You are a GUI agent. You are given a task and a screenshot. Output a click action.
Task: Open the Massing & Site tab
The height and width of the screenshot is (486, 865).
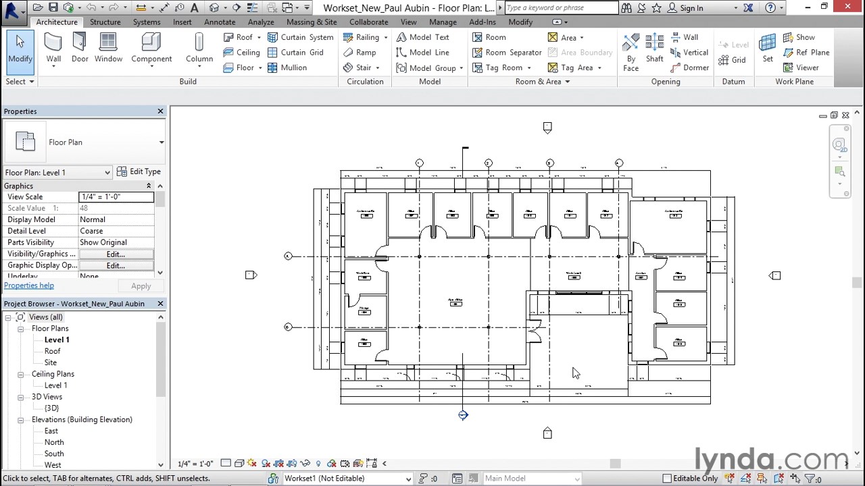click(x=312, y=22)
